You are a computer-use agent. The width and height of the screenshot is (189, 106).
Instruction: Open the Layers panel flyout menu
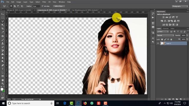point(188,29)
